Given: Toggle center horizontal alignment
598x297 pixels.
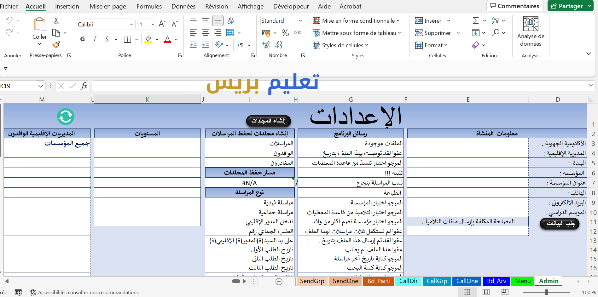Looking at the screenshot, I should point(206,32).
